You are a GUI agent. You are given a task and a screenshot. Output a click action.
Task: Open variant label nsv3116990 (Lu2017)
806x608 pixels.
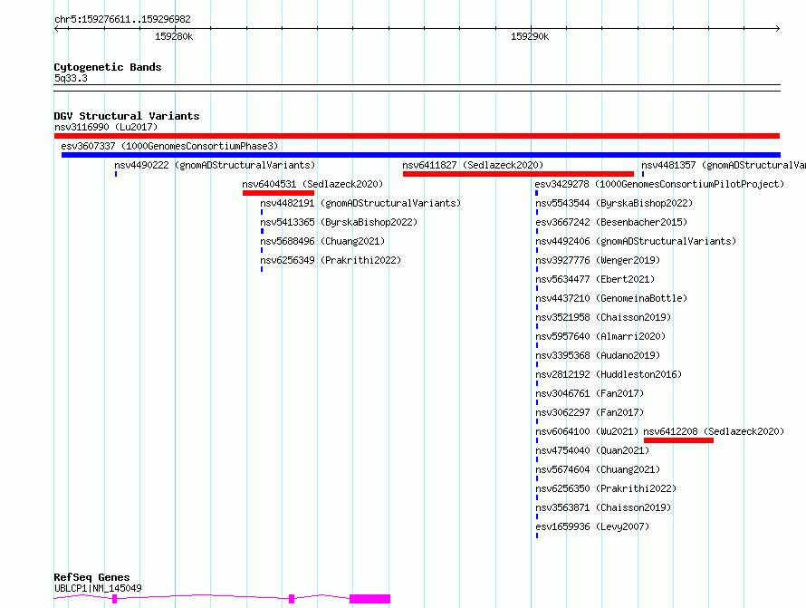(106, 127)
